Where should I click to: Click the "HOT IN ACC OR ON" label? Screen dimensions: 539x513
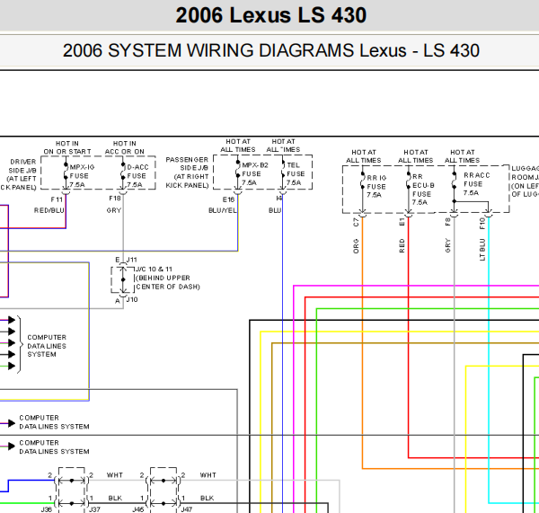tap(125, 147)
